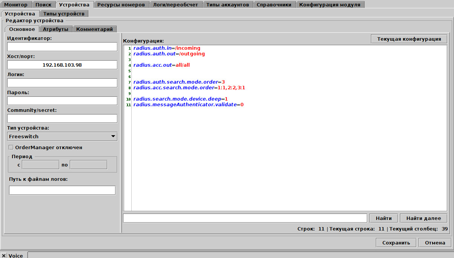Go to Ресурсы номеров tab
This screenshot has width=454, height=258.
(x=121, y=5)
